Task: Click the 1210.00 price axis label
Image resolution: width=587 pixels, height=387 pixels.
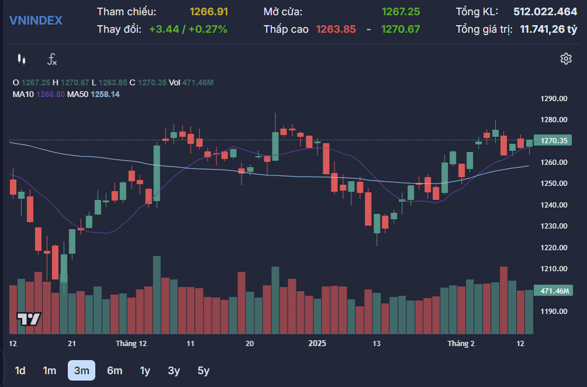Action: point(554,269)
